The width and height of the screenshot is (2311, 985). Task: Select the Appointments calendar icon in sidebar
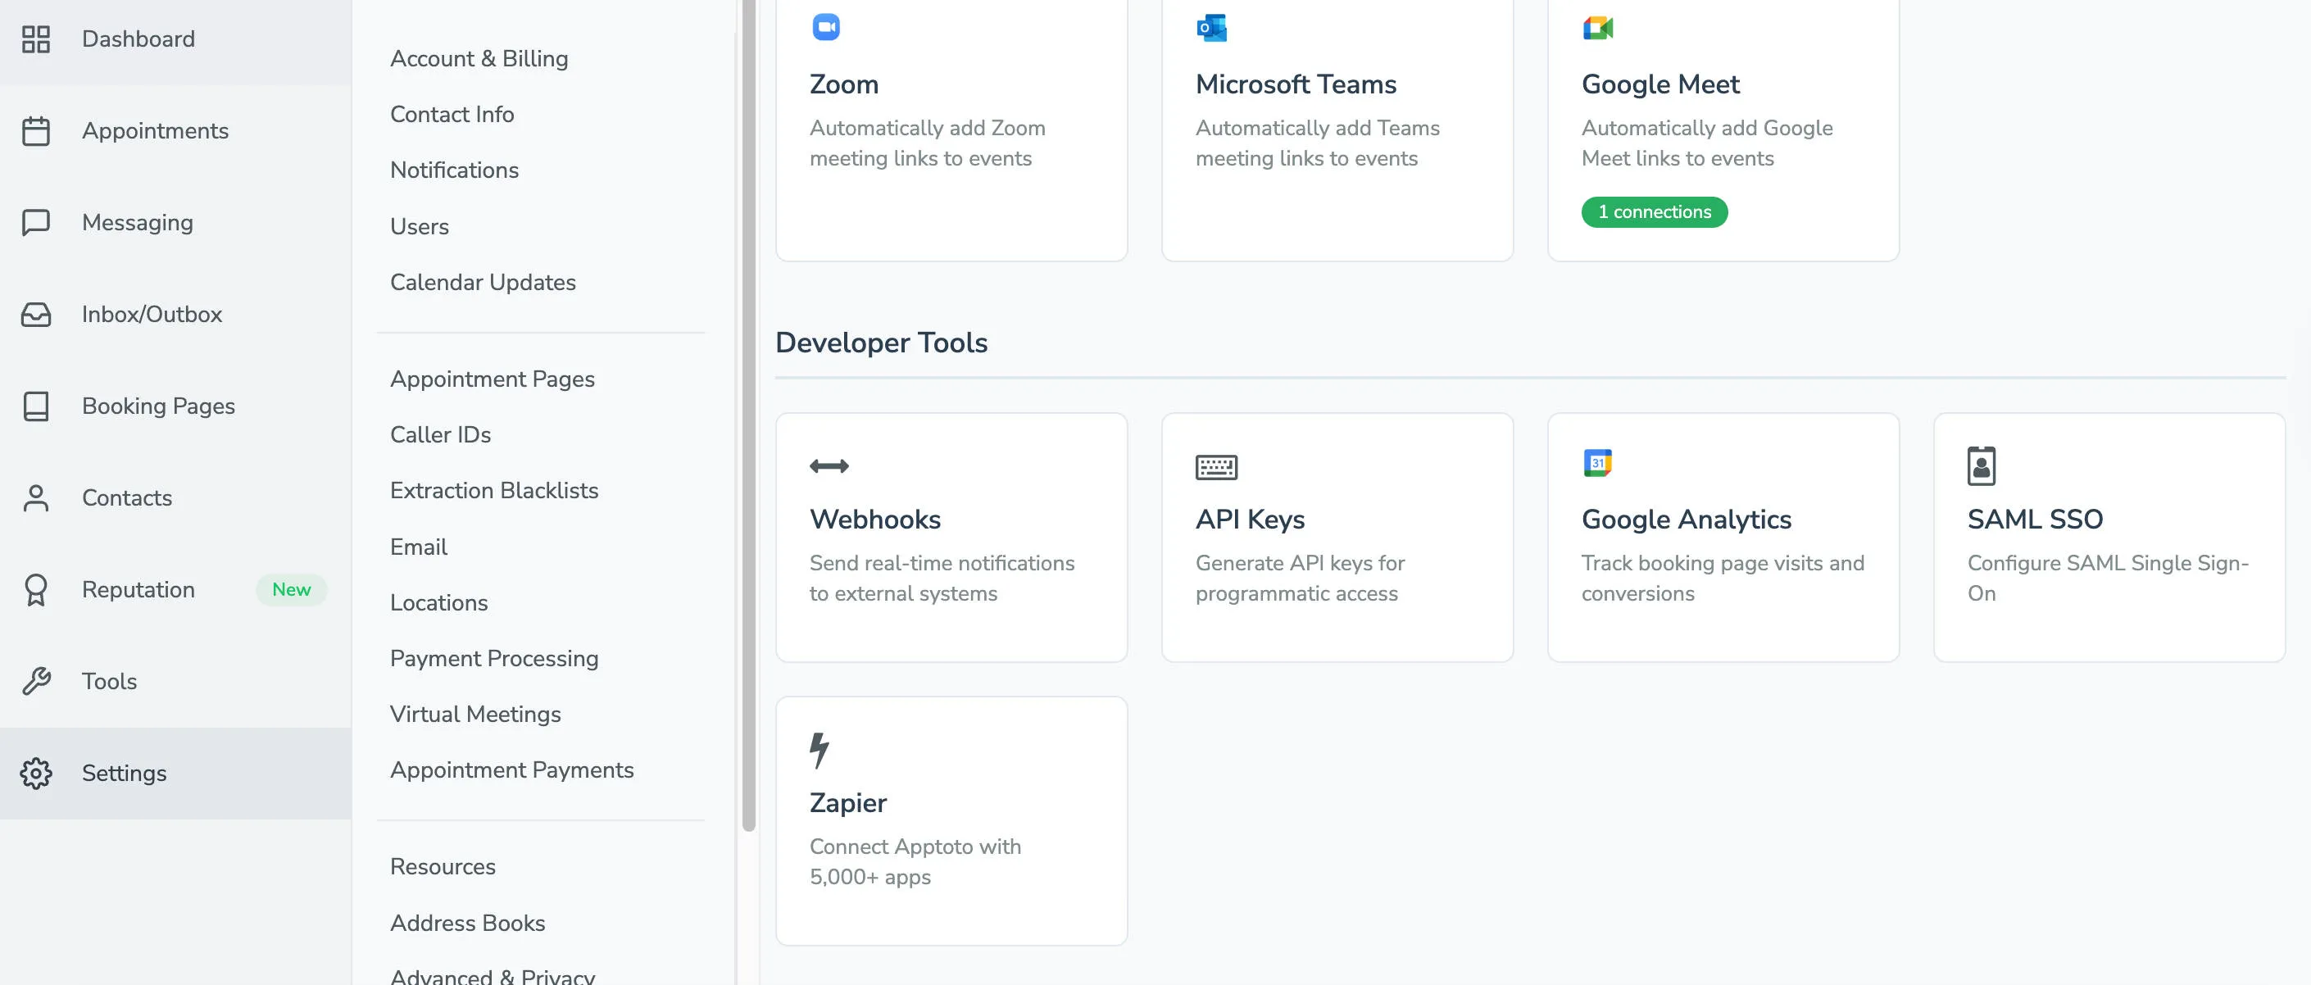(36, 130)
